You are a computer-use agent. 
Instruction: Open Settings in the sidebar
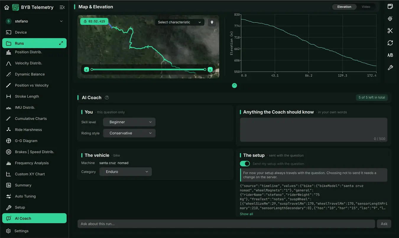pos(34,231)
